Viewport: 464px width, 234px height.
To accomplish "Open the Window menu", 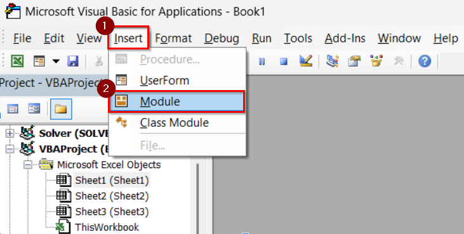I will (x=399, y=38).
